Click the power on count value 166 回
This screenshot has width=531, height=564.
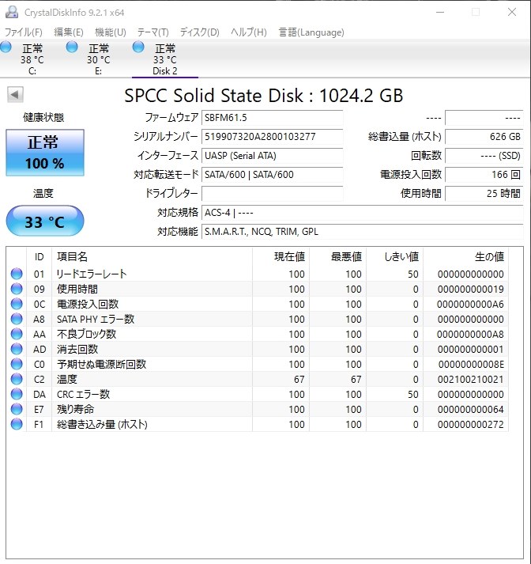pos(484,175)
